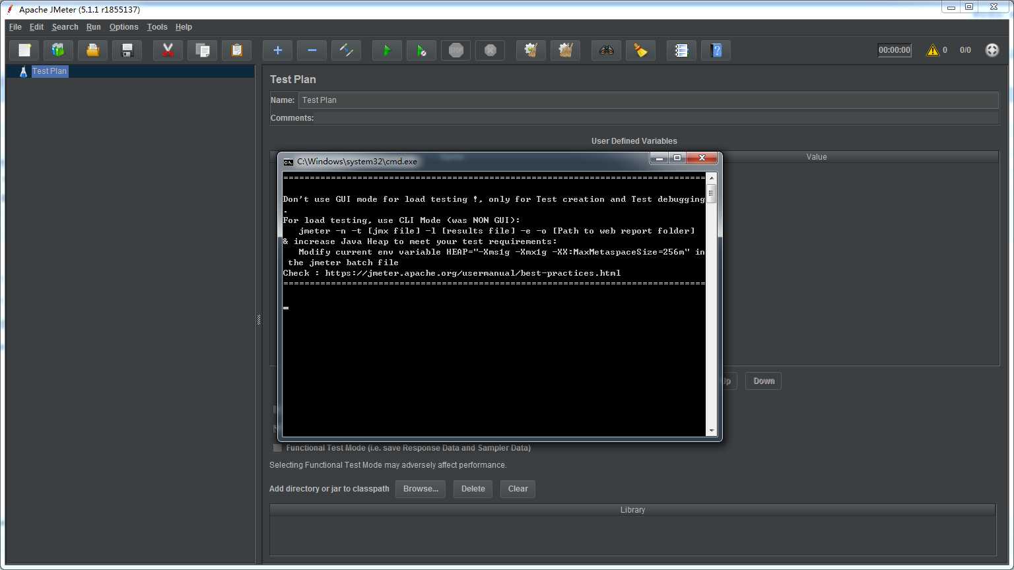This screenshot has width=1014, height=570.
Task: Click the Clear All results icon
Action: [566, 50]
